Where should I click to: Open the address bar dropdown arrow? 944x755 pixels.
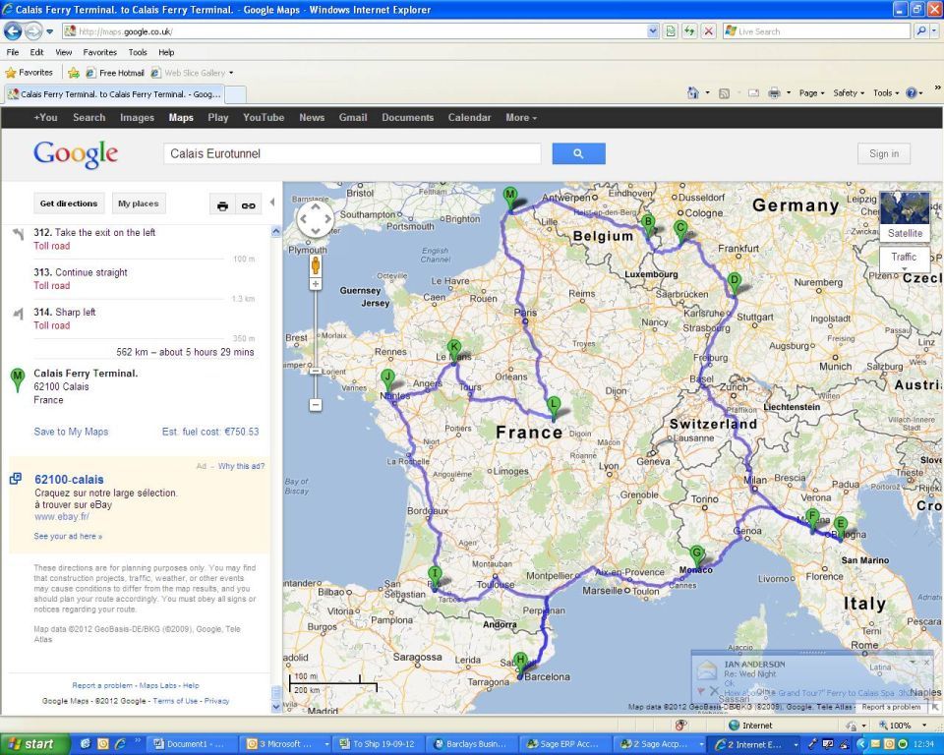pos(653,31)
